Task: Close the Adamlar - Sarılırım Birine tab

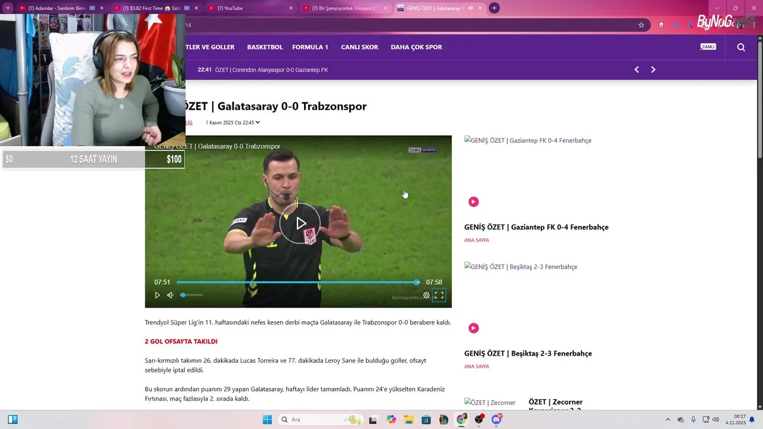Action: click(101, 8)
